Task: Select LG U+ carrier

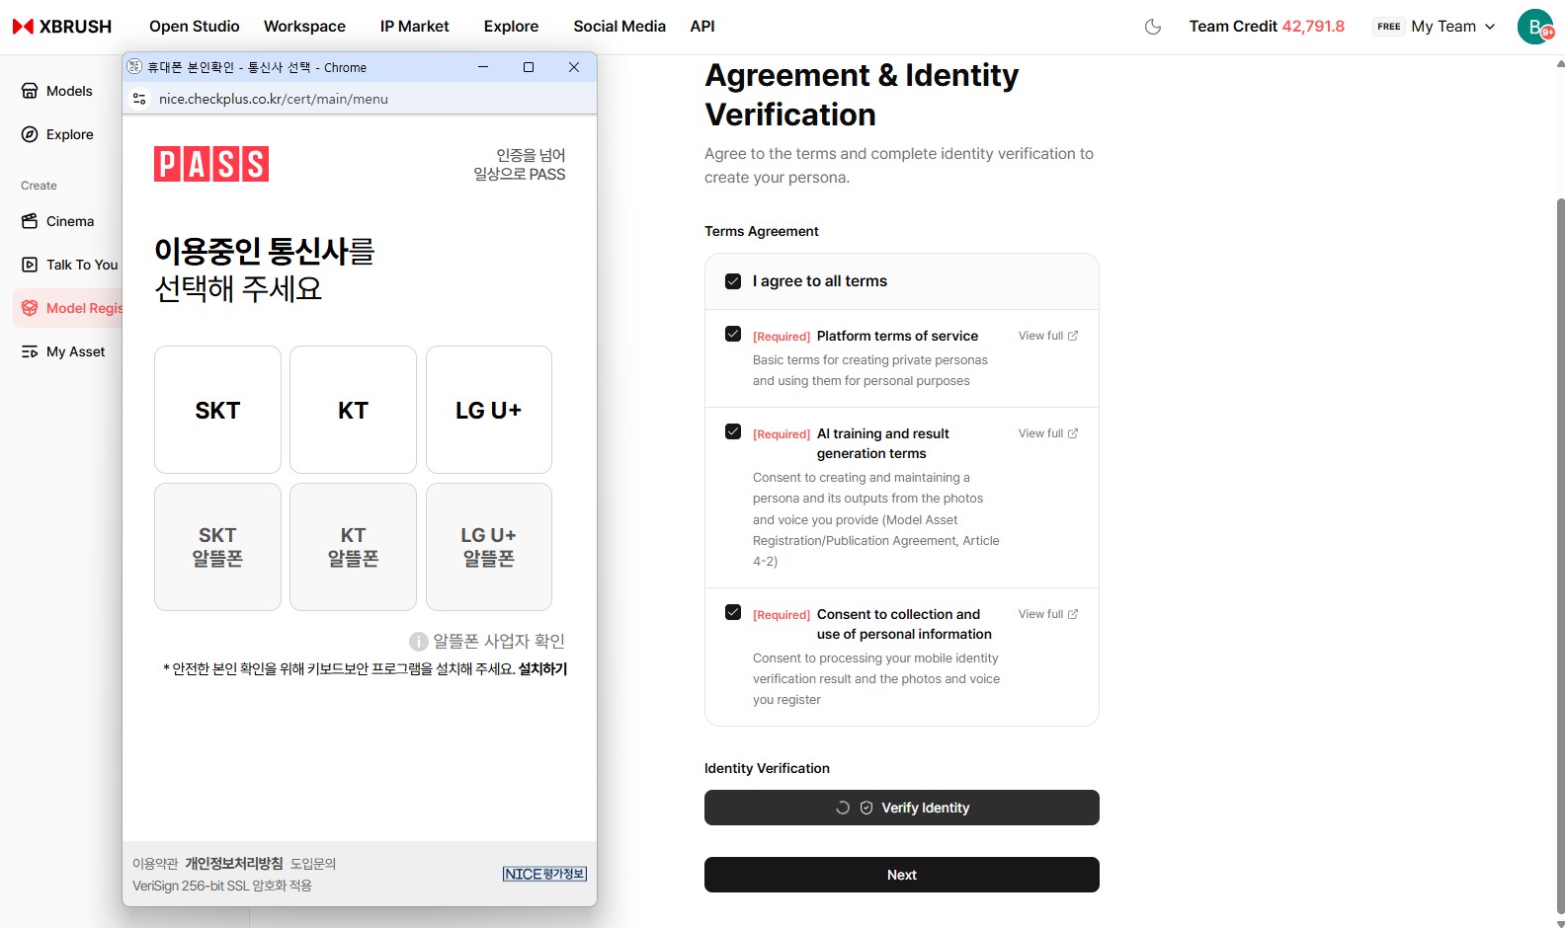Action: (489, 410)
